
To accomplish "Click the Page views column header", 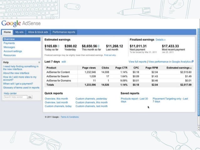I will [89, 68].
